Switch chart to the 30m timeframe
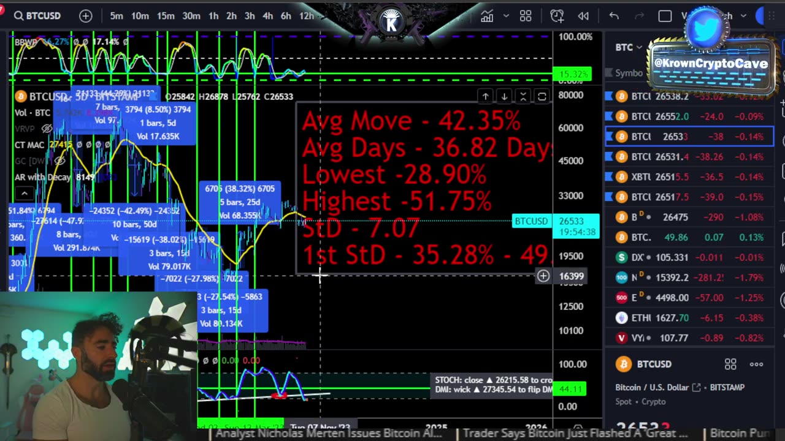785x441 pixels. [x=191, y=16]
